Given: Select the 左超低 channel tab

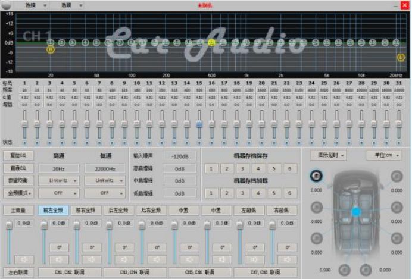Looking at the screenshot, I should (249, 210).
